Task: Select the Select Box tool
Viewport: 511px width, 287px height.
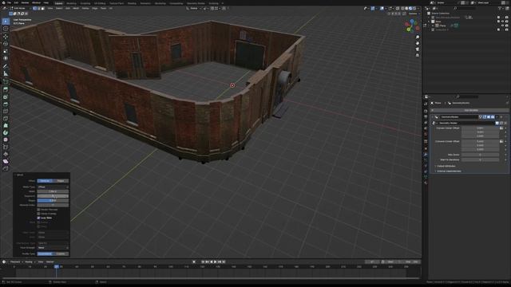Action: coord(6,22)
